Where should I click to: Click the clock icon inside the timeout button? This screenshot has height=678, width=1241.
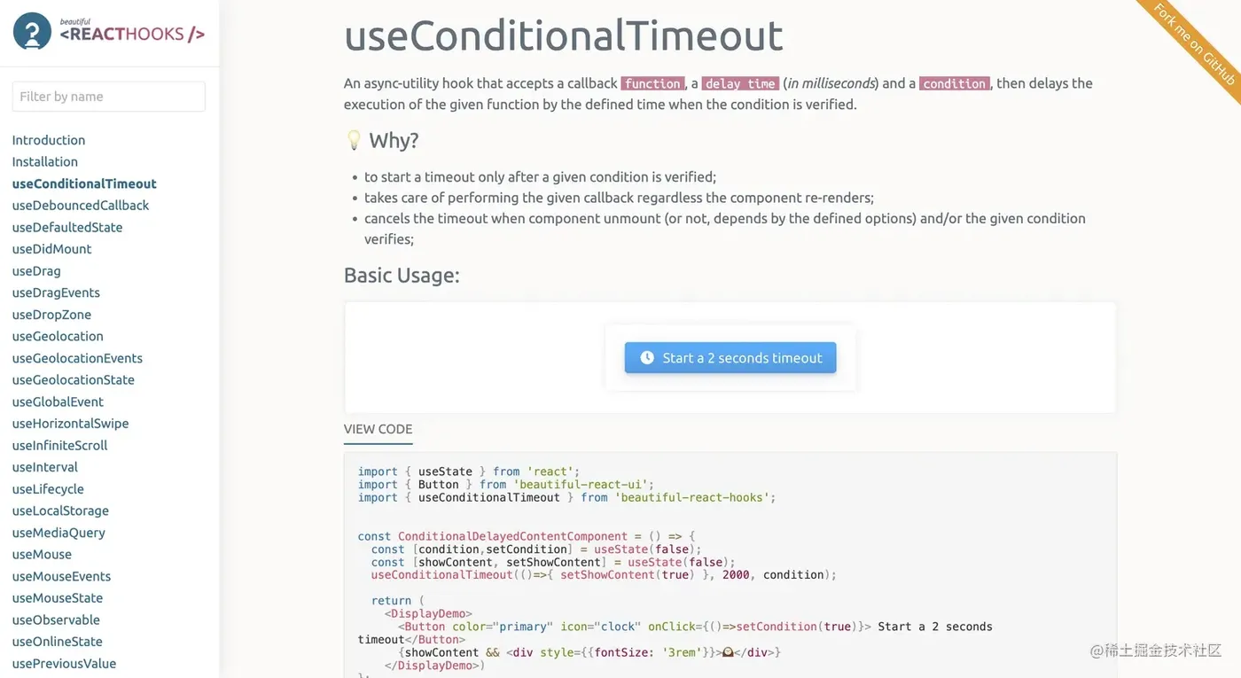pyautogui.click(x=646, y=358)
